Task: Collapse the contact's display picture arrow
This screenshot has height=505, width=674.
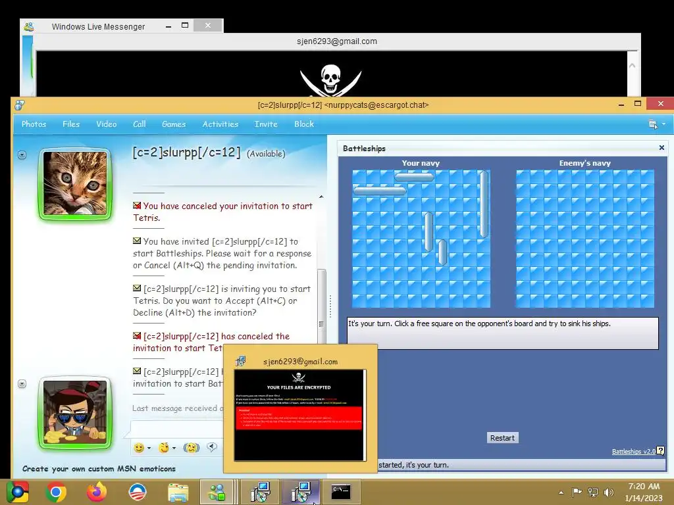Action: click(x=22, y=155)
